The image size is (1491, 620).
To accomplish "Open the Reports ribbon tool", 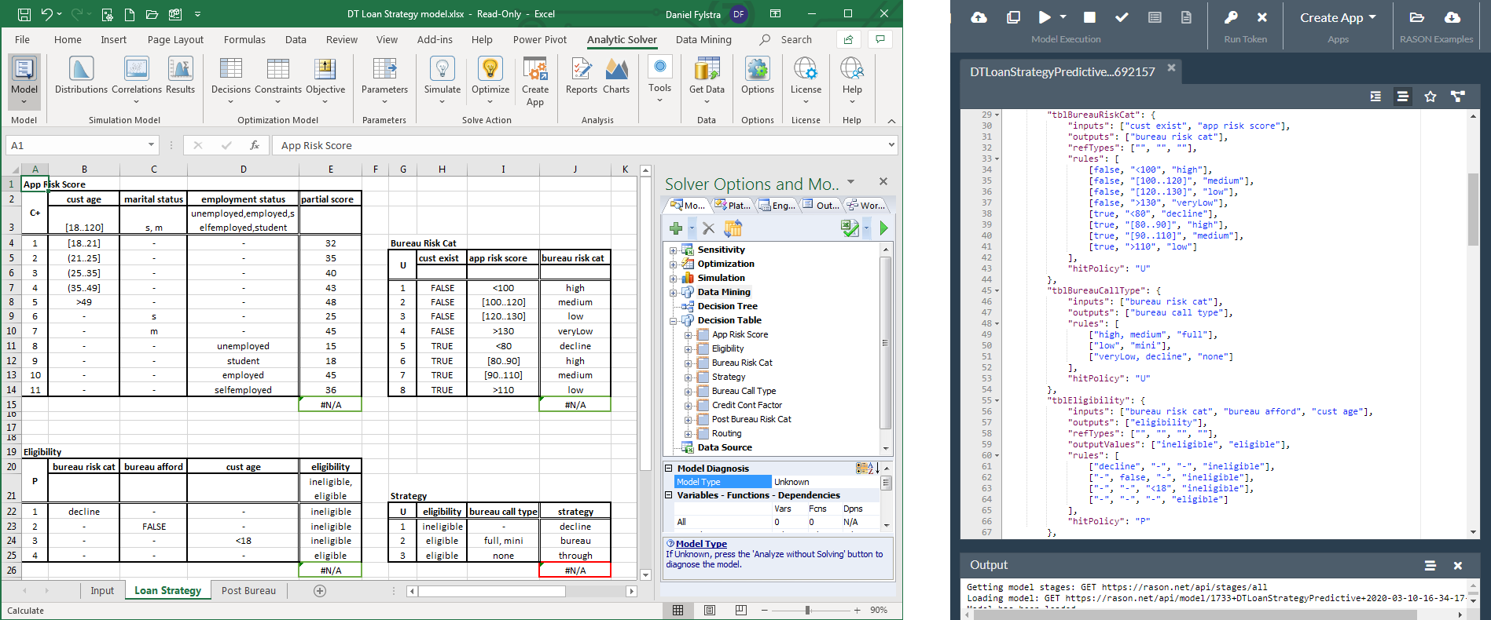I will 582,76.
